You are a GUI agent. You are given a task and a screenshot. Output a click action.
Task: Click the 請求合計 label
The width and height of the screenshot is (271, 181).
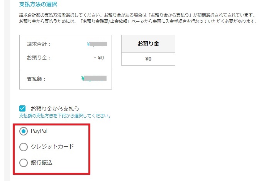coord(39,44)
